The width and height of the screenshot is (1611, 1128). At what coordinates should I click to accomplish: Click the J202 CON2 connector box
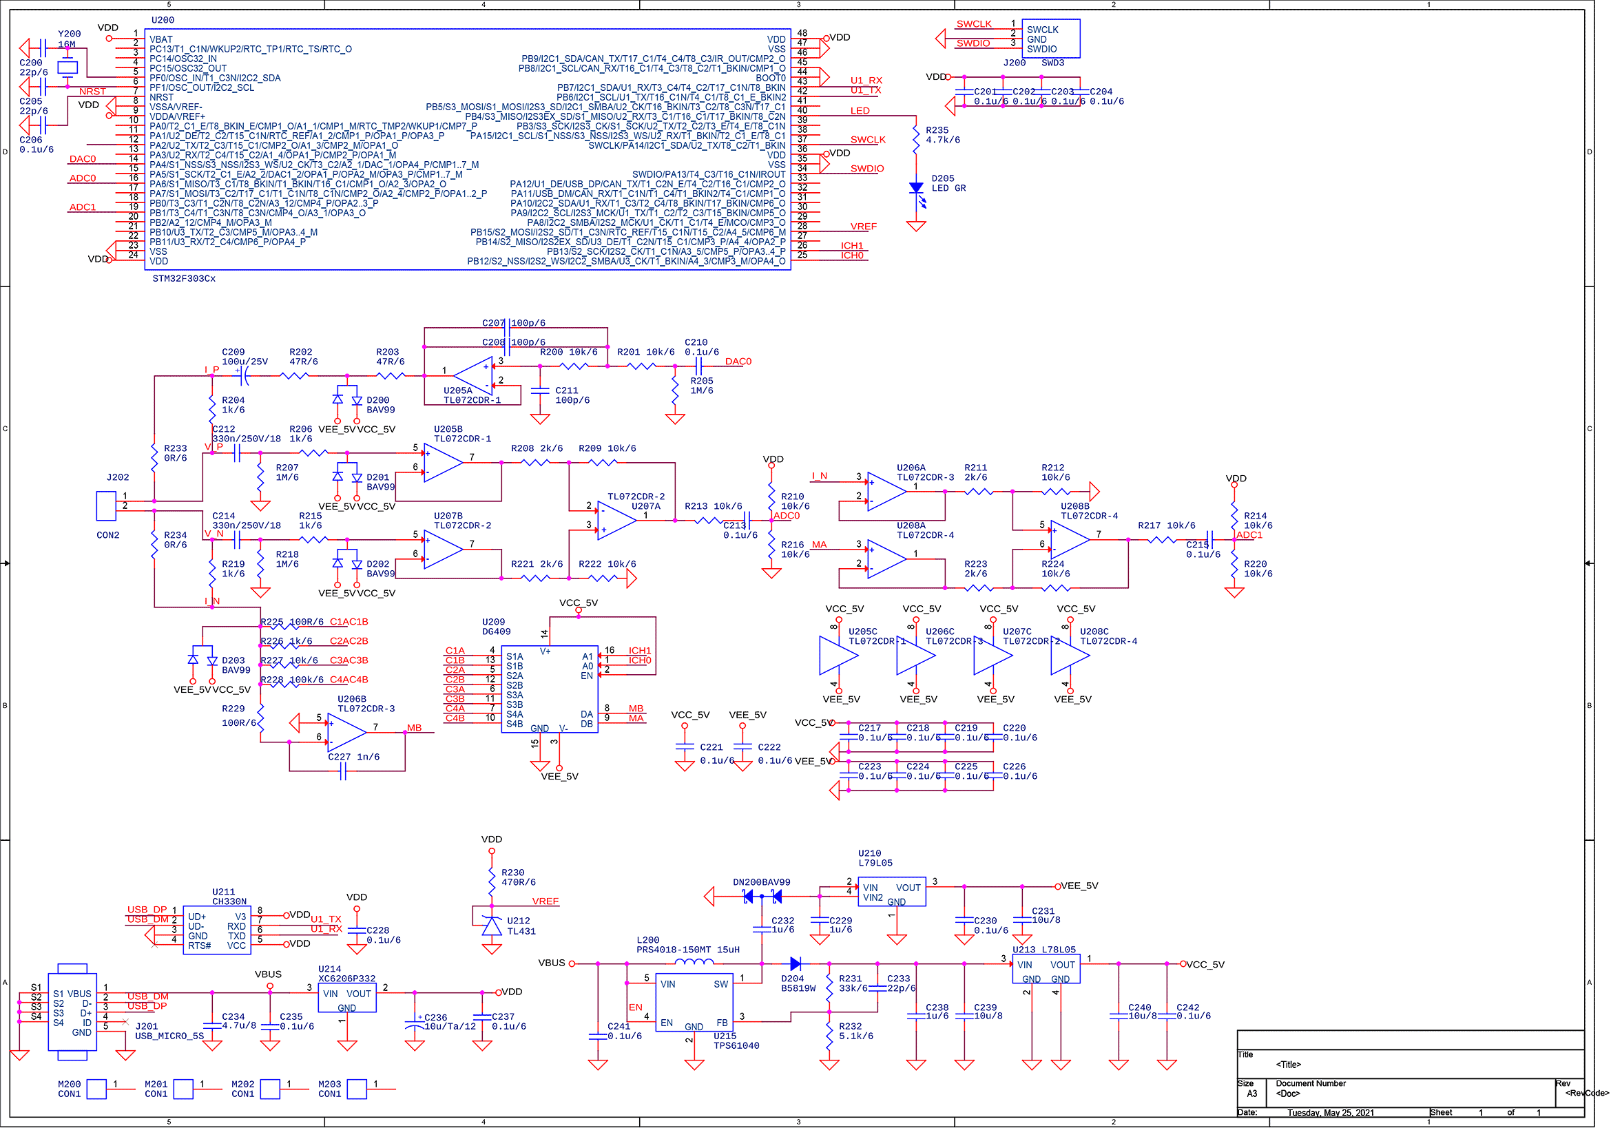(106, 505)
